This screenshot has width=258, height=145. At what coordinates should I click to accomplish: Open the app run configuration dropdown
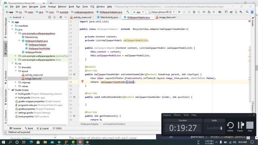click(138, 12)
